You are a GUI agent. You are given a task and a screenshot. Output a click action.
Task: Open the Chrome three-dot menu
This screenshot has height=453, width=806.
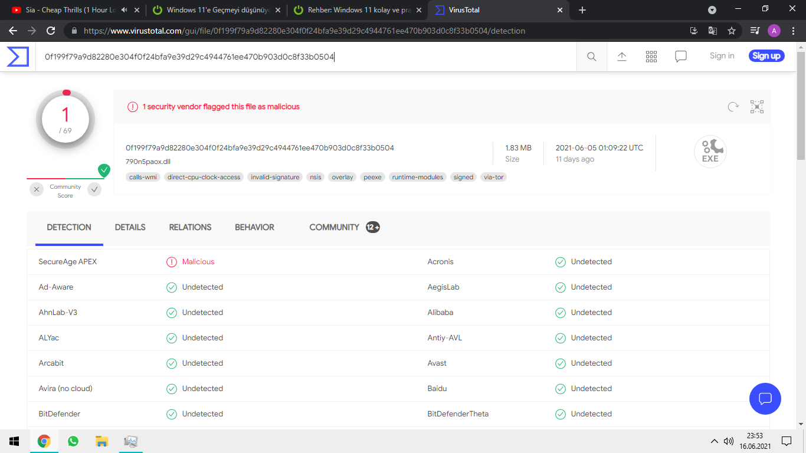pos(793,31)
